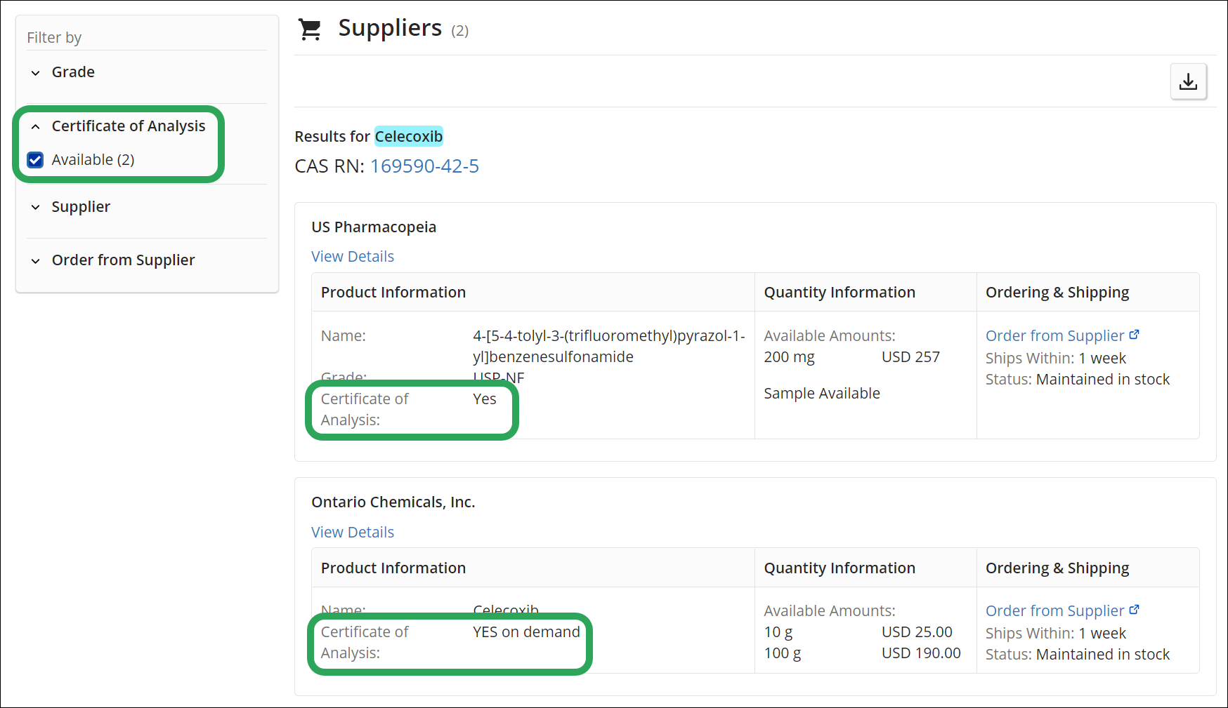Viewport: 1228px width, 708px height.
Task: Click the 200 mg amount
Action: click(789, 357)
